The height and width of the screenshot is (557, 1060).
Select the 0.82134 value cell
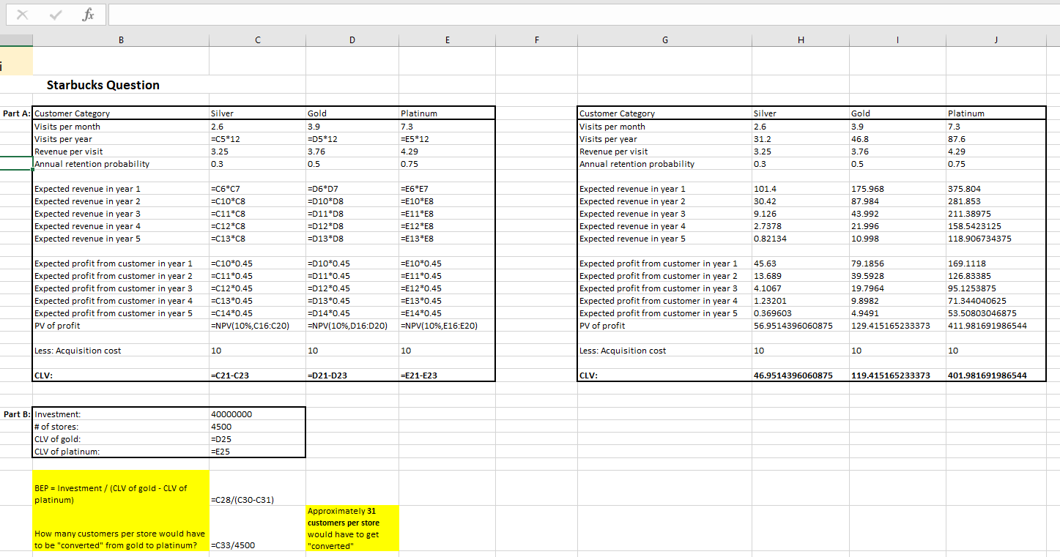[801, 239]
